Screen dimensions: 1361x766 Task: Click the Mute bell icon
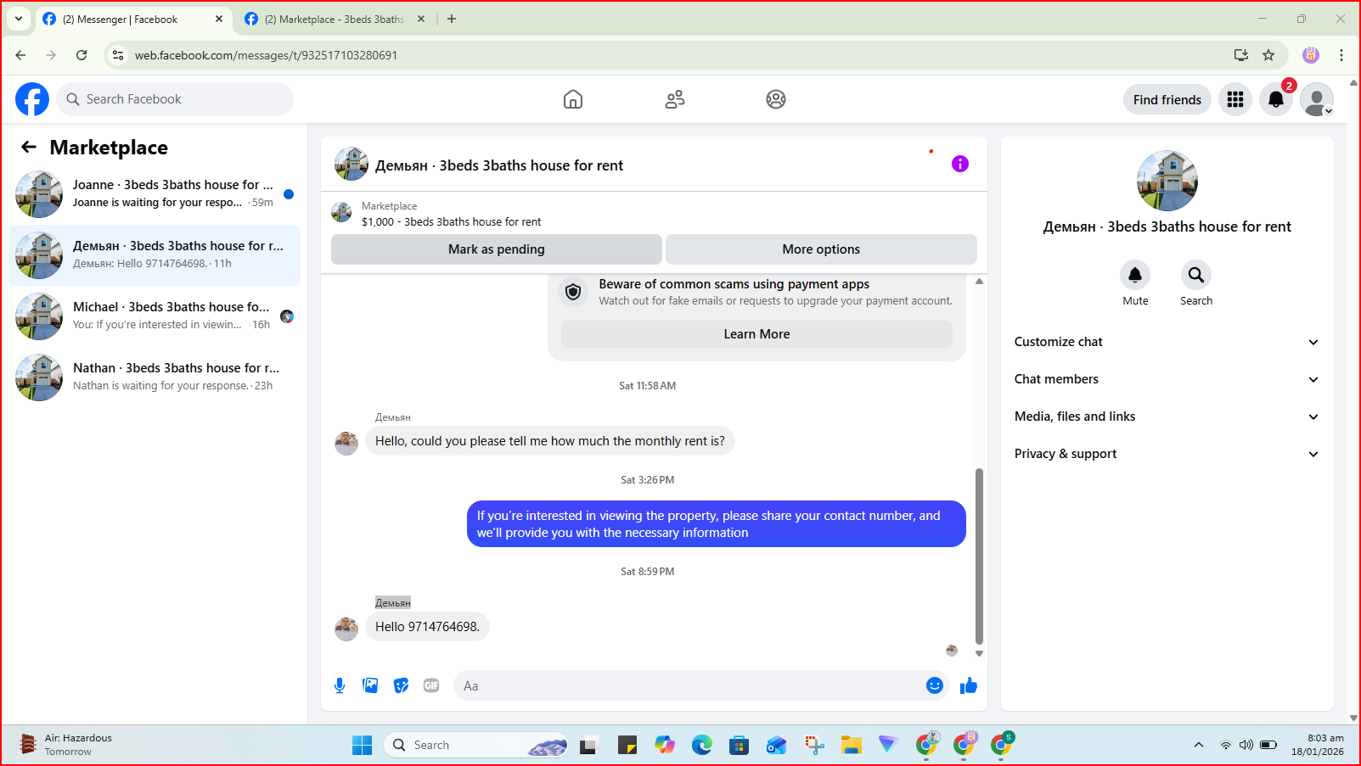pyautogui.click(x=1135, y=275)
